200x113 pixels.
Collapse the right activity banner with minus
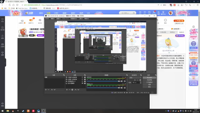pos(193,27)
